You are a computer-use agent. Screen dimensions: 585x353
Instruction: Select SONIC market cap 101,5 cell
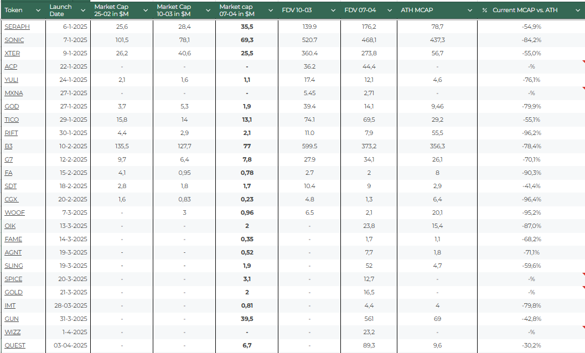pyautogui.click(x=122, y=40)
